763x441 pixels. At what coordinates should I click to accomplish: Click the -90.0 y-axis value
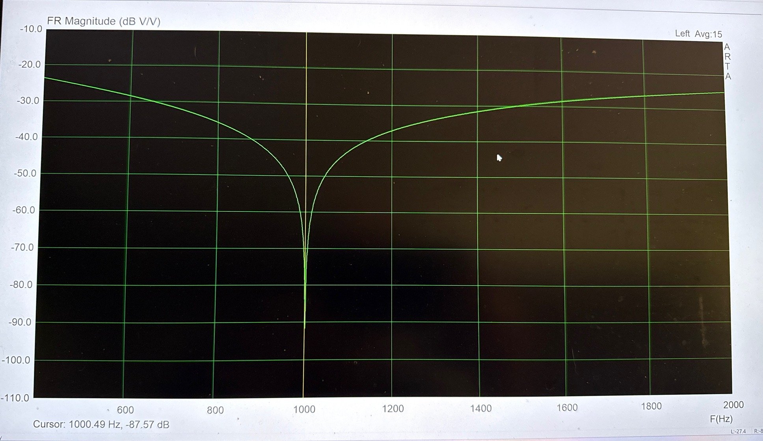(x=20, y=322)
